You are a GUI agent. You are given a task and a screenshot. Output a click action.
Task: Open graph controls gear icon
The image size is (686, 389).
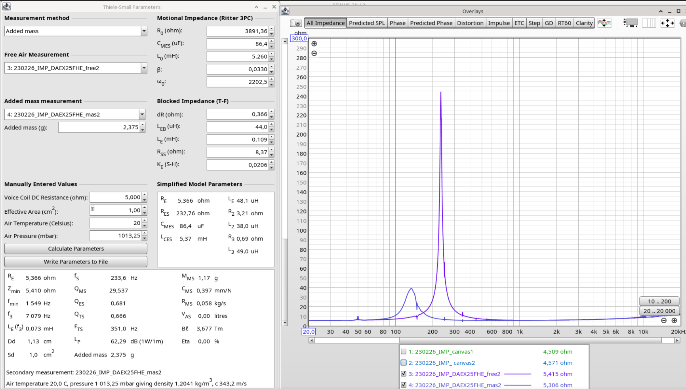683,23
